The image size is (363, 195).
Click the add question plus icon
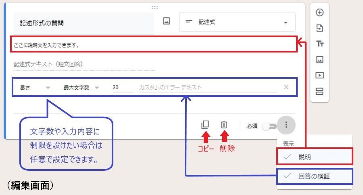(x=319, y=13)
